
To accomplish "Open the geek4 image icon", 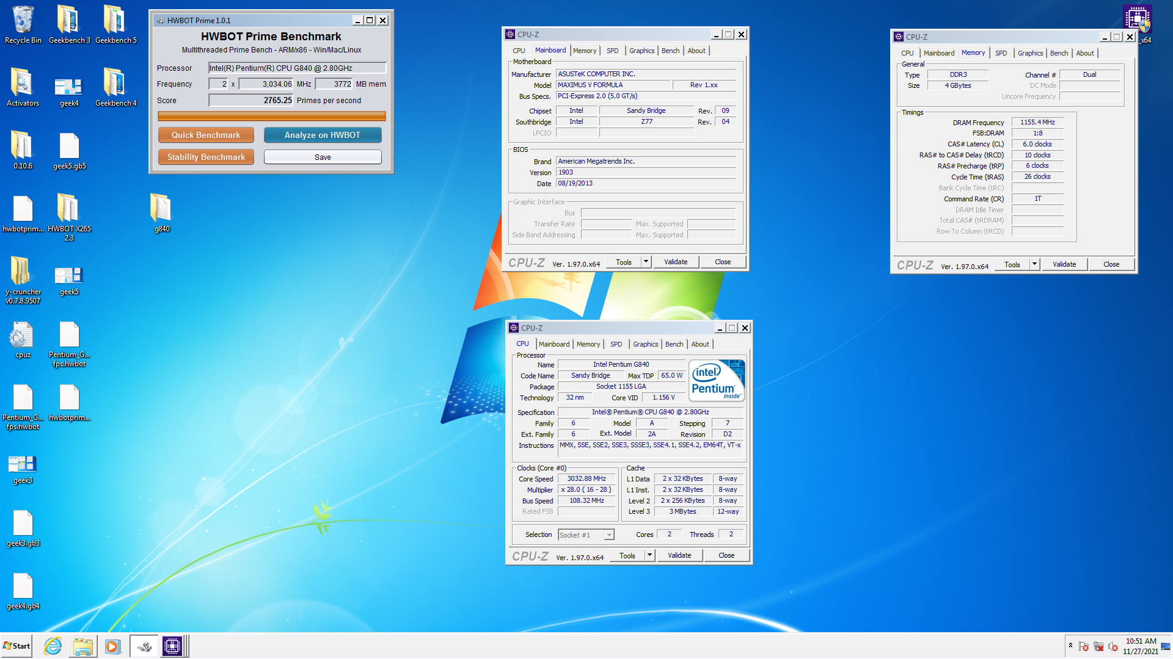I will pos(69,92).
